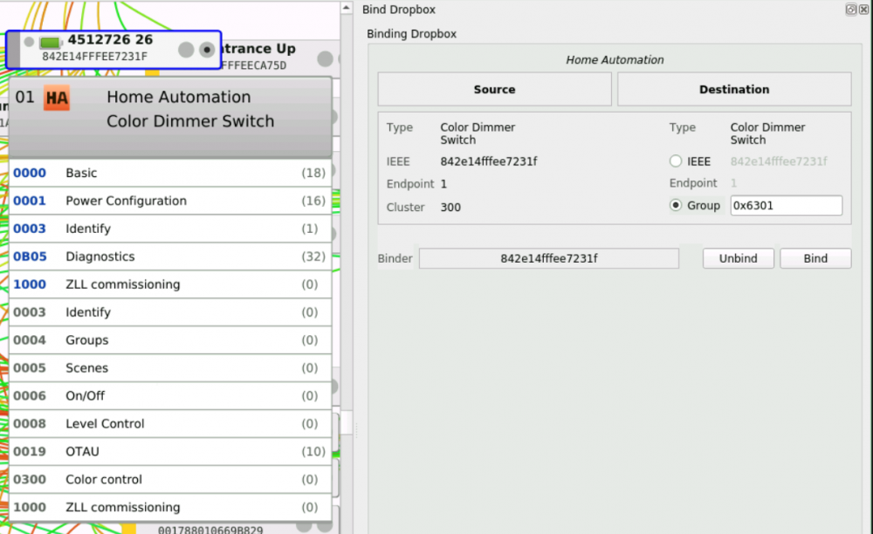Click small status dot left of battery
This screenshot has width=873, height=534.
click(x=29, y=42)
